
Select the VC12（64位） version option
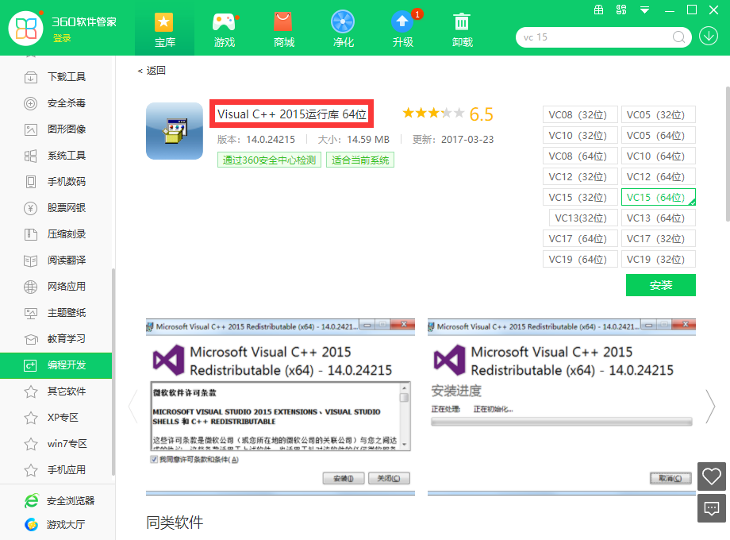click(658, 176)
